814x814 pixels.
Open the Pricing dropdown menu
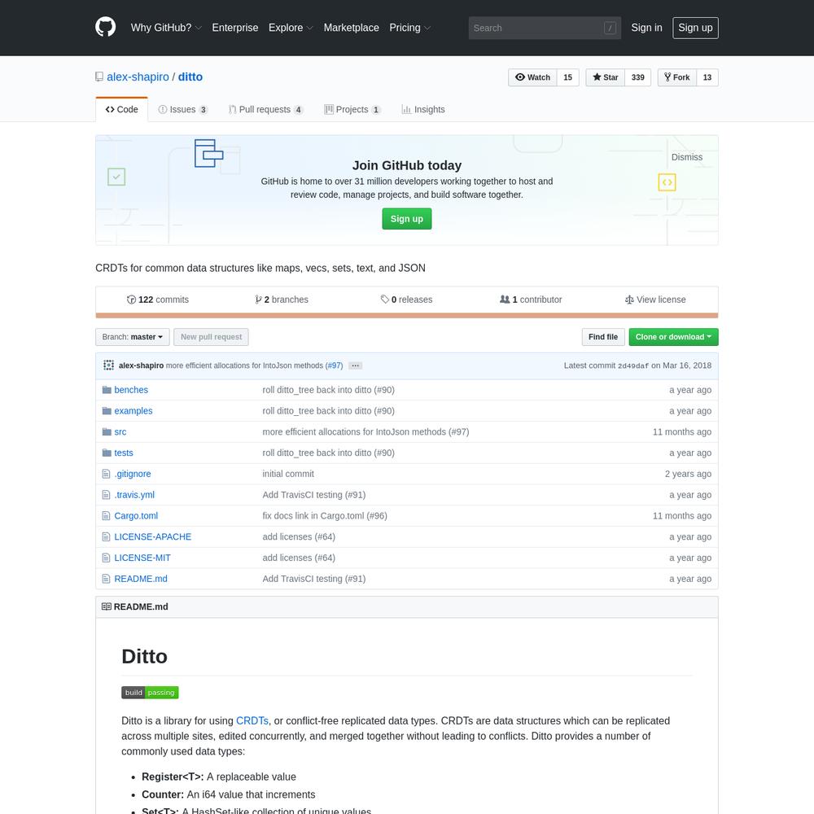410,28
